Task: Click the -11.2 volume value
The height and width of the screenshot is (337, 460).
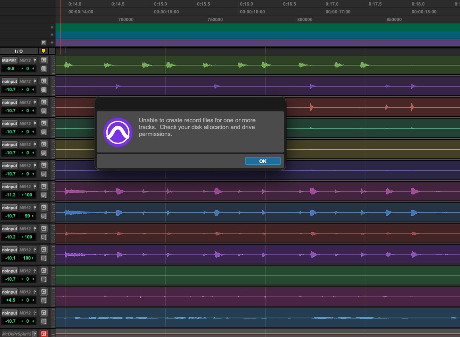Action: [10, 195]
